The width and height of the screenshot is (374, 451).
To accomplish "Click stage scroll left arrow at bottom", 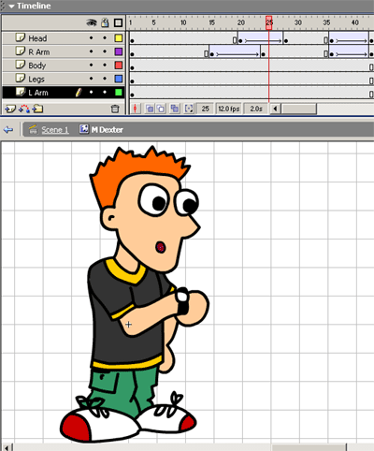I will click(x=7, y=447).
